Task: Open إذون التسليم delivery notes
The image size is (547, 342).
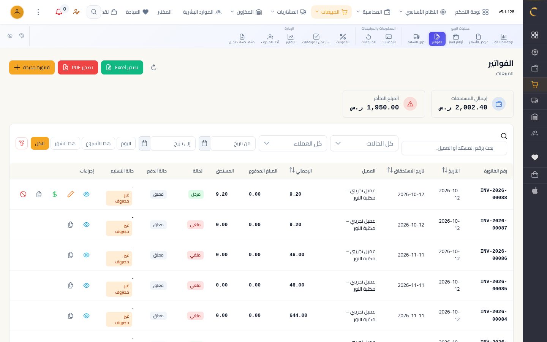Action: (416, 38)
